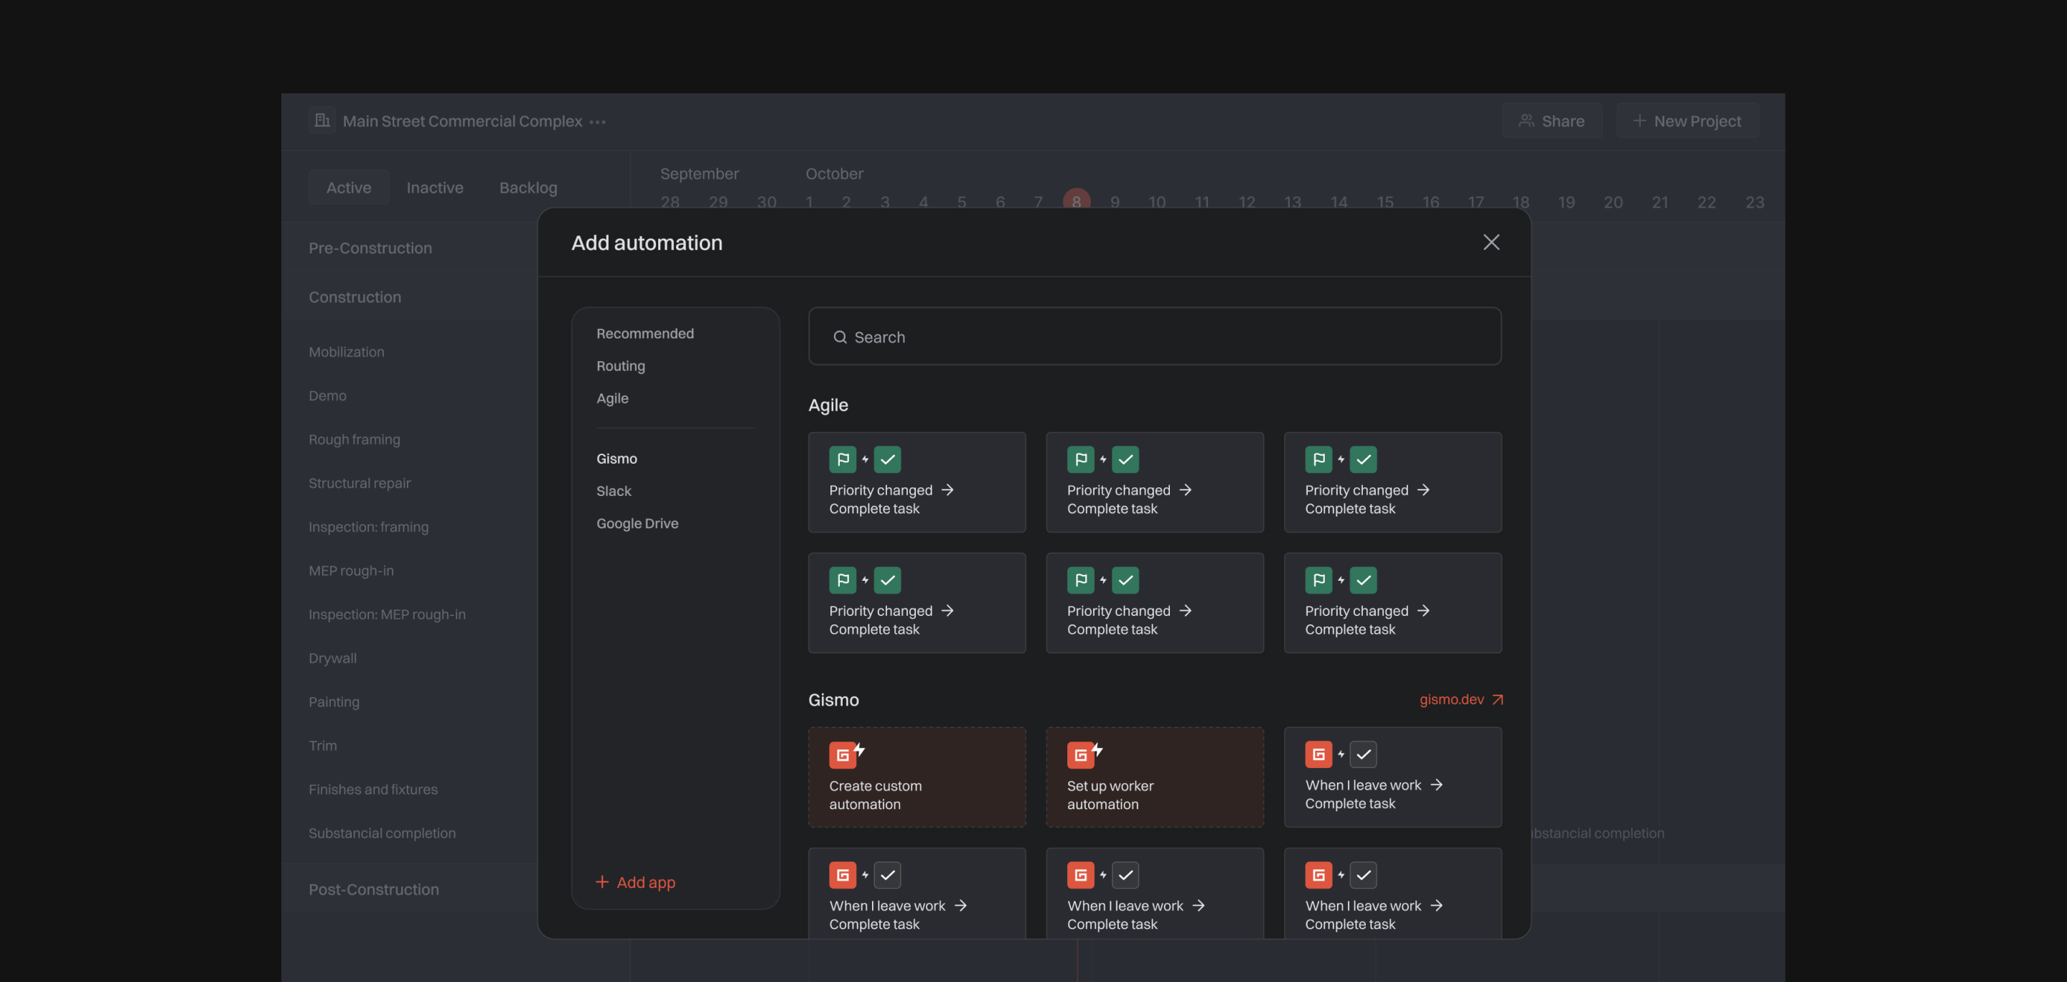Select Routing in the automation category list
Viewport: 2067px width, 982px height.
click(x=620, y=366)
